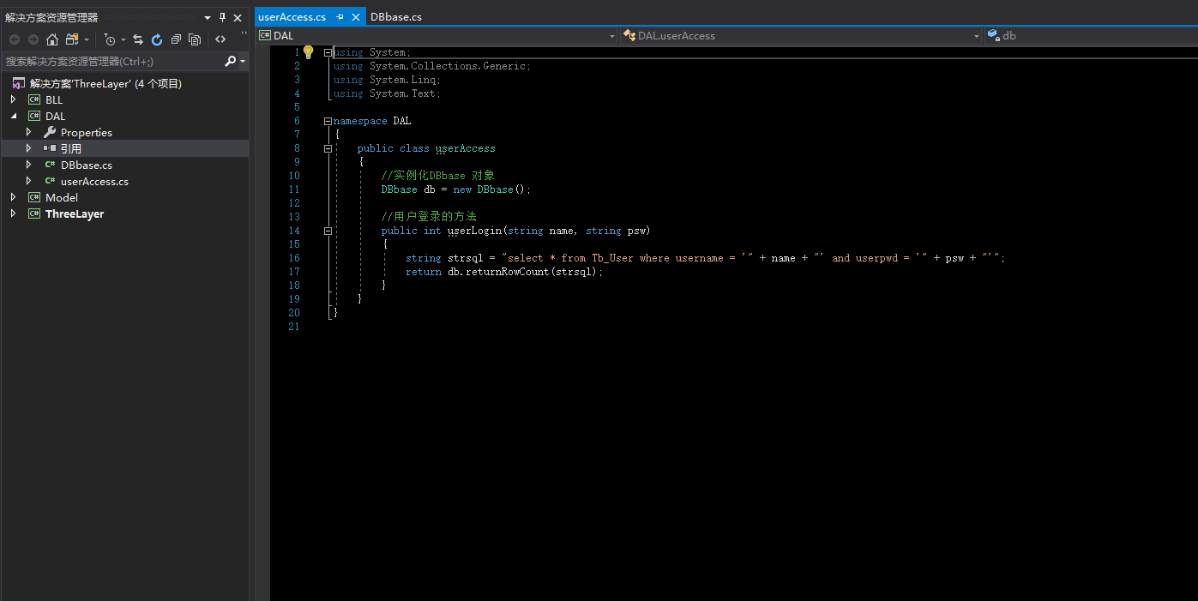
Task: Open the search options dropdown arrow
Action: [243, 62]
